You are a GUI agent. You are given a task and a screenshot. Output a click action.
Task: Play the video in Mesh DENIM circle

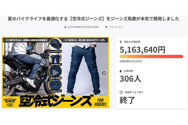coord(55,72)
